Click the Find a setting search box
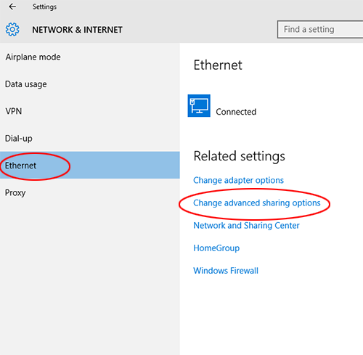The height and width of the screenshot is (355, 363). point(320,29)
